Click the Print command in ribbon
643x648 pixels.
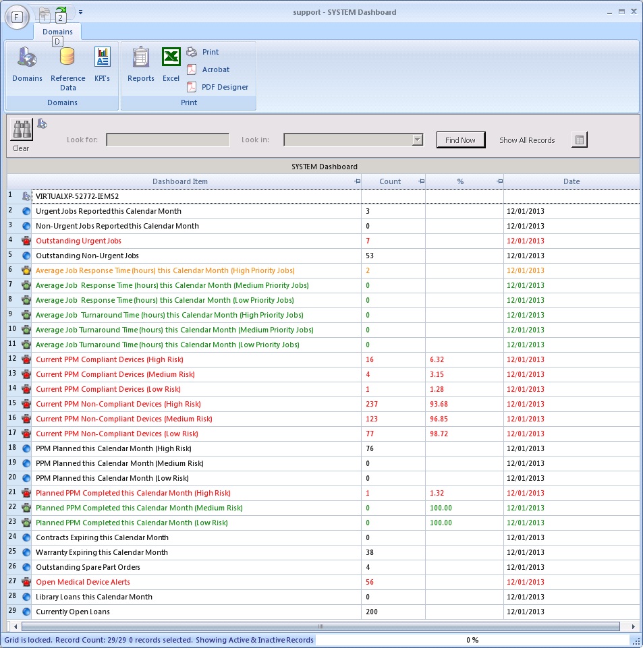coord(210,52)
